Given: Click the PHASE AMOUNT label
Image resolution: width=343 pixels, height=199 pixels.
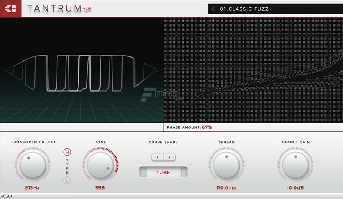Looking at the screenshot, I should [184, 127].
